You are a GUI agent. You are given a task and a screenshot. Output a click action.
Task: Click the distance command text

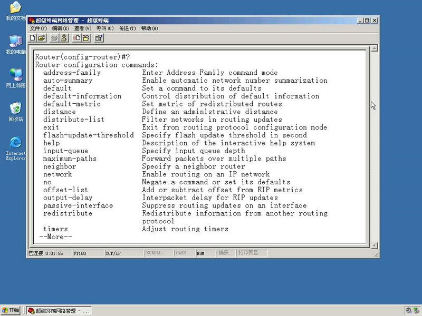60,112
